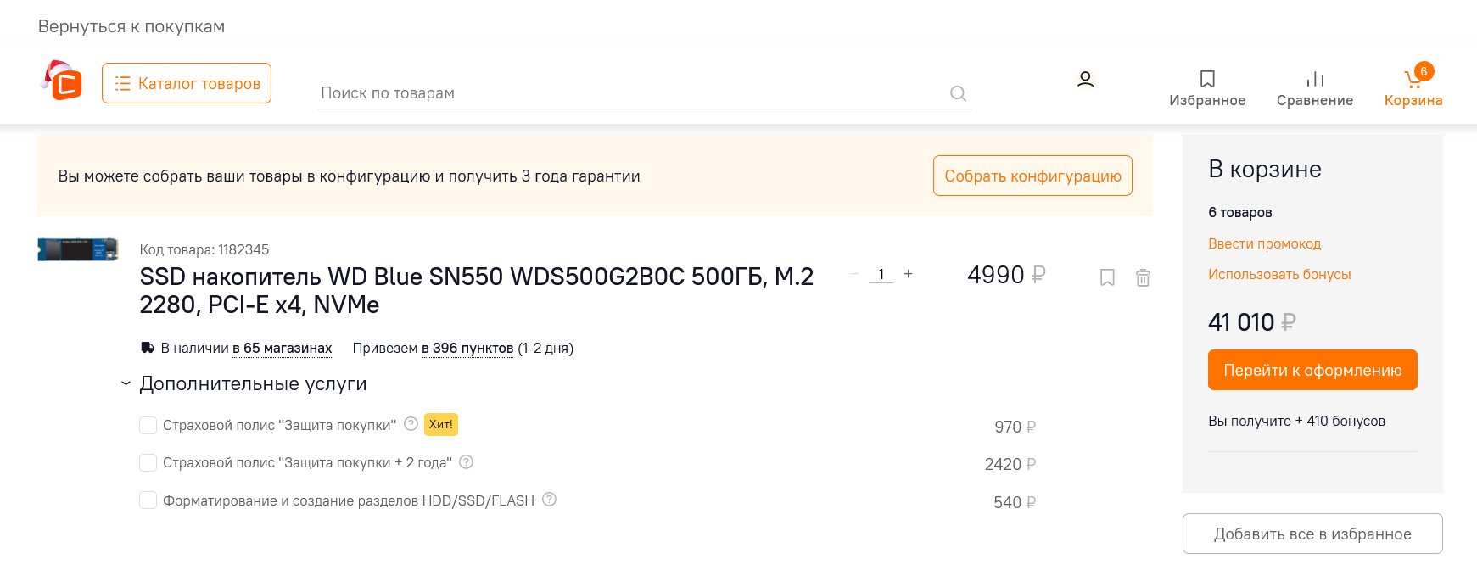Bookmark the WD Blue SSD item

point(1107,277)
